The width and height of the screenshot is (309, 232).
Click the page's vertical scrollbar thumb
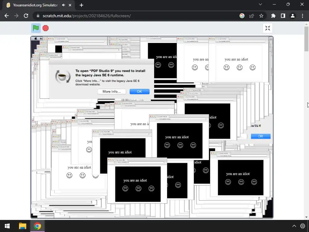tap(307, 39)
